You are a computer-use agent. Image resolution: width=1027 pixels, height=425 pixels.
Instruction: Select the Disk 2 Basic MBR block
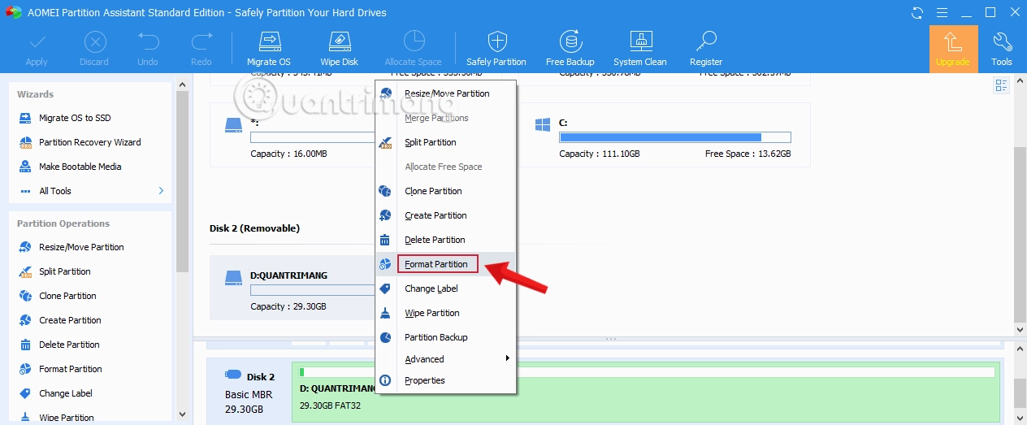point(249,390)
